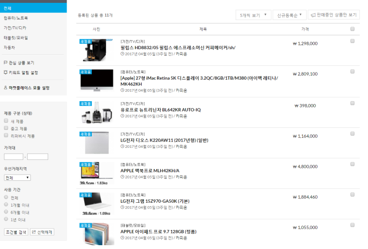Open 관심 상품 보기 link
The image size is (368, 249).
point(21,63)
